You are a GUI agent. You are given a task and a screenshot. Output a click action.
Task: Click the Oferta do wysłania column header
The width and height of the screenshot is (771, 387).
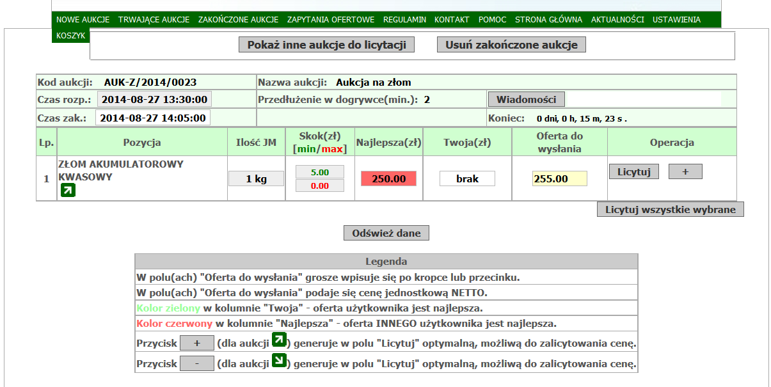click(x=559, y=142)
